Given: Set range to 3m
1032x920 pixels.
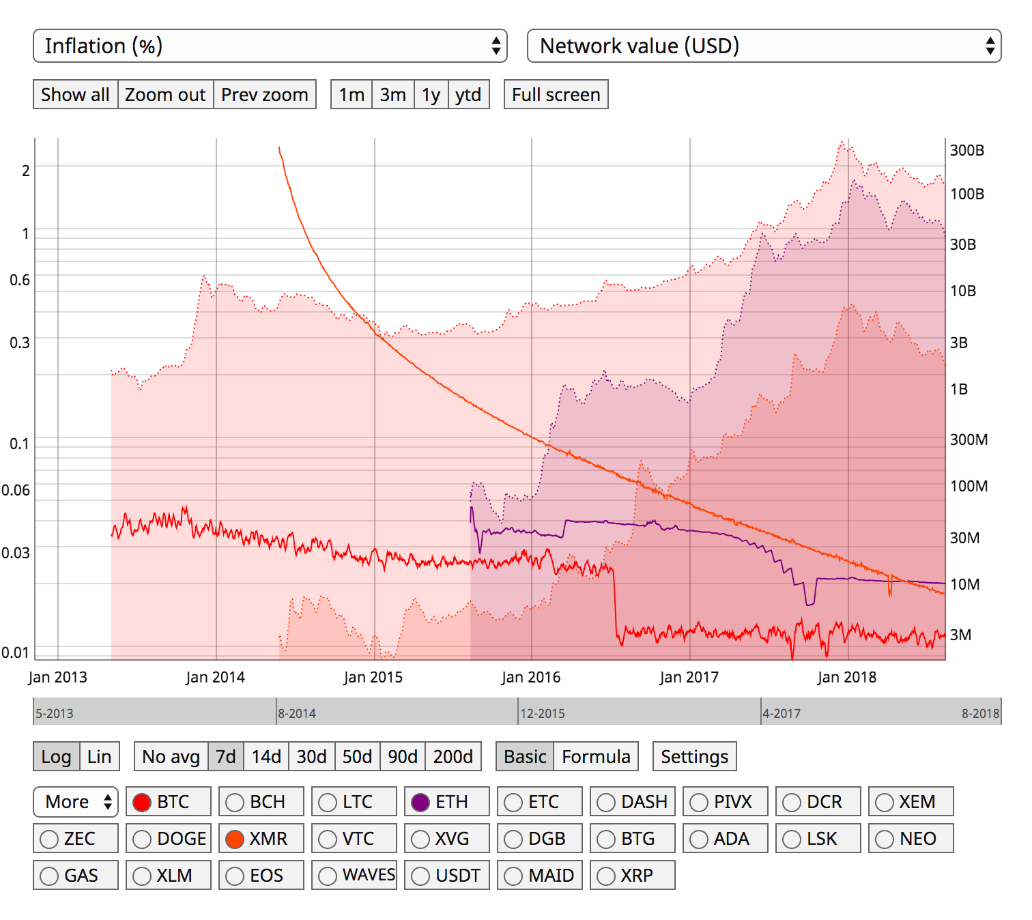Looking at the screenshot, I should pos(393,94).
